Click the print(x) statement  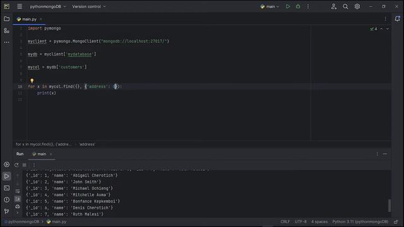click(x=46, y=93)
